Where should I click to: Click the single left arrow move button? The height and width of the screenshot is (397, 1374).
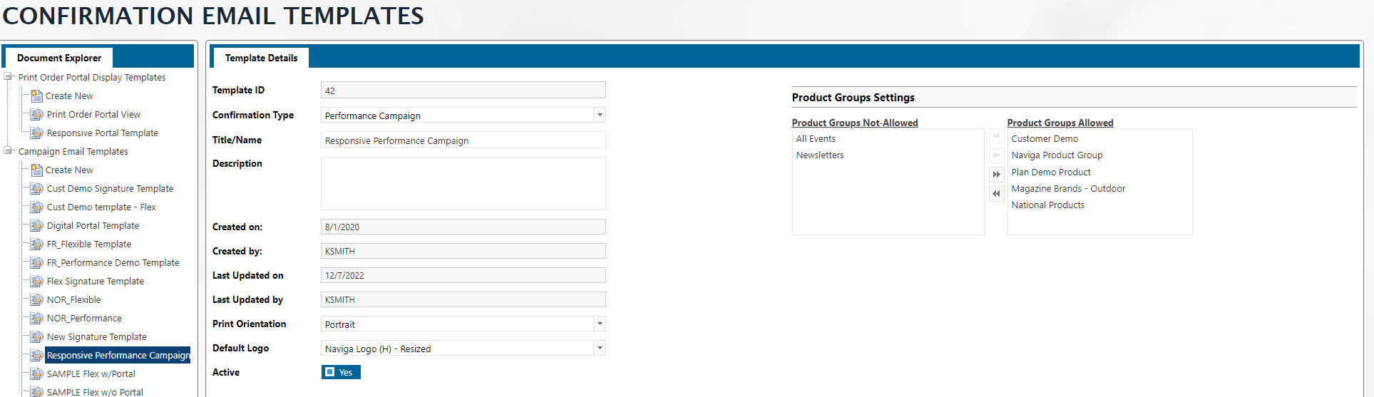click(x=996, y=155)
